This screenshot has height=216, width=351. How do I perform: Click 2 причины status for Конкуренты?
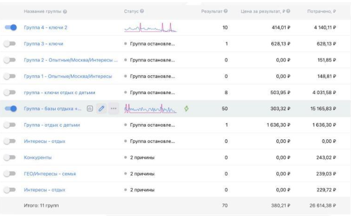click(142, 158)
